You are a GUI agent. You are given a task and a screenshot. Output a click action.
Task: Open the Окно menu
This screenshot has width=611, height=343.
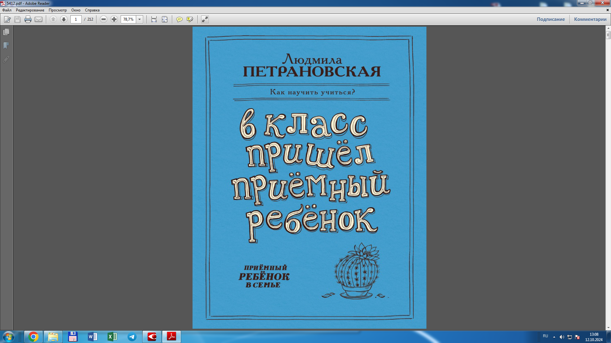coord(75,10)
